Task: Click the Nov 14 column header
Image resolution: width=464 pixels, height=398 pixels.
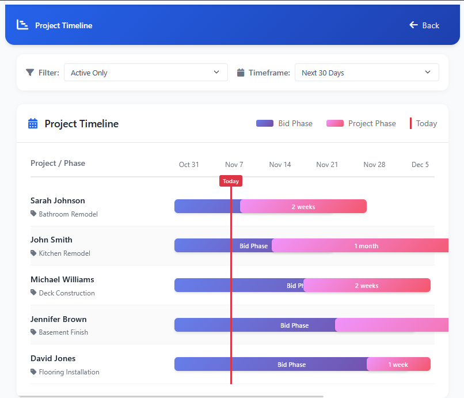Action: tap(280, 164)
